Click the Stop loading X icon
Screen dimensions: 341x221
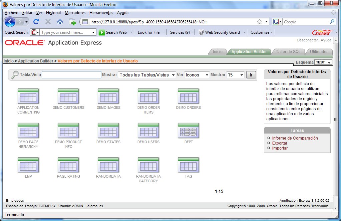point(48,22)
